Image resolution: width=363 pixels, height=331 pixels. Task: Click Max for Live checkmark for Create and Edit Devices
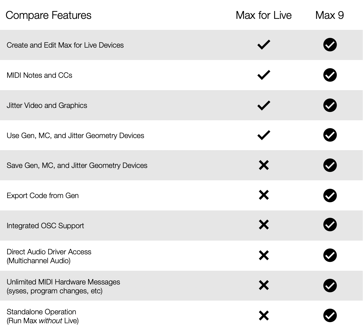click(x=264, y=45)
